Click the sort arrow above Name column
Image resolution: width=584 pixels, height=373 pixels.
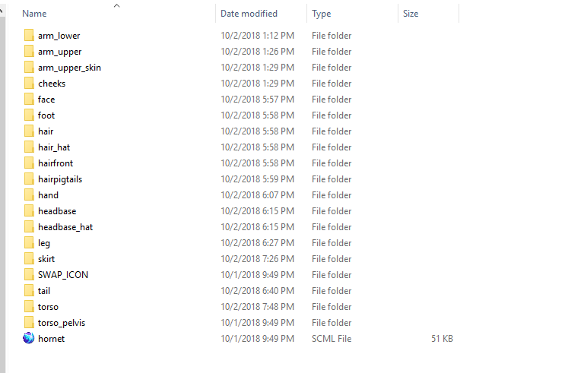tap(116, 5)
